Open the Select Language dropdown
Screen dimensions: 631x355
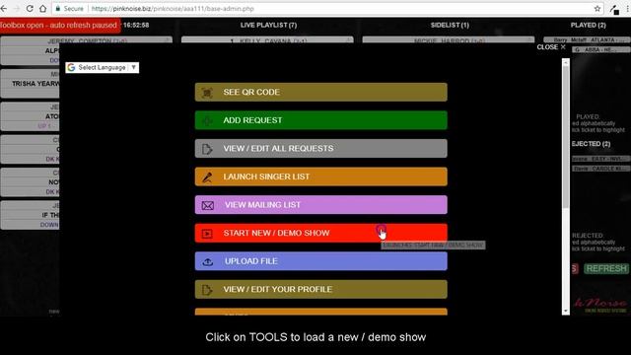(103, 68)
